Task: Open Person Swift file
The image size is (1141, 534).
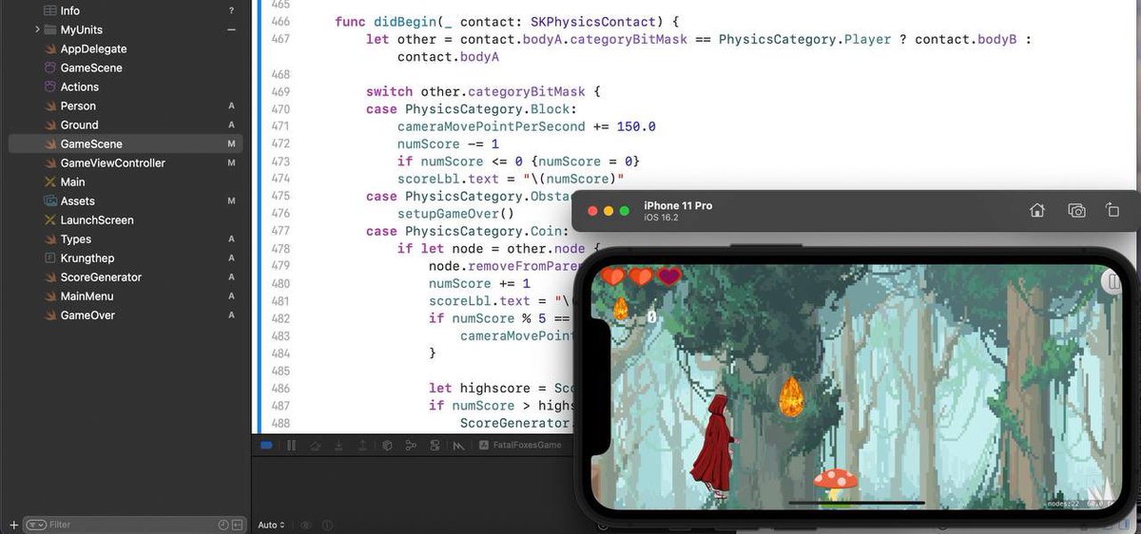Action: pyautogui.click(x=78, y=105)
